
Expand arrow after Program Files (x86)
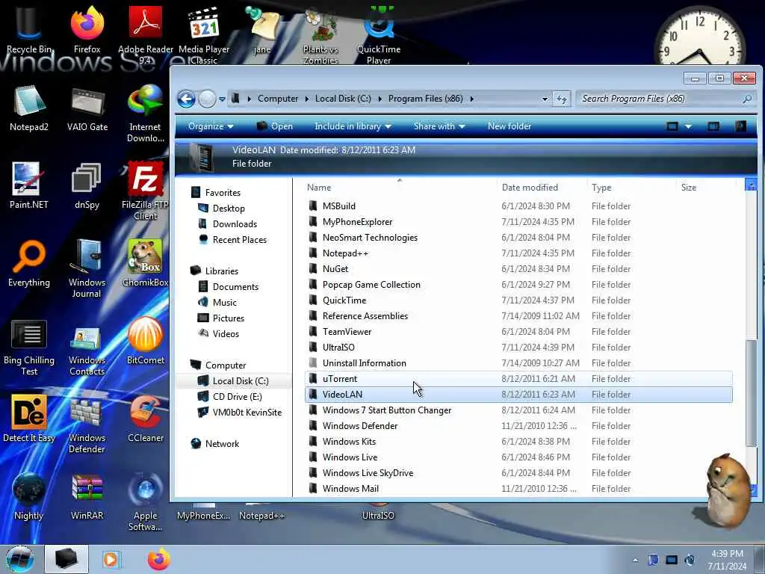pyautogui.click(x=472, y=99)
